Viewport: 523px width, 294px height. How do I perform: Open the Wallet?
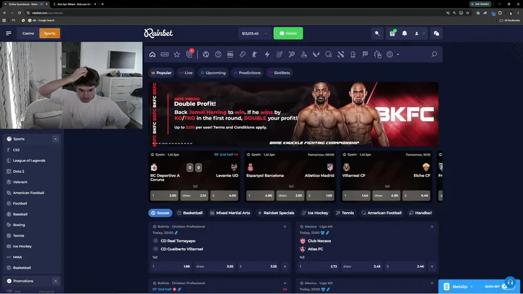288,33
